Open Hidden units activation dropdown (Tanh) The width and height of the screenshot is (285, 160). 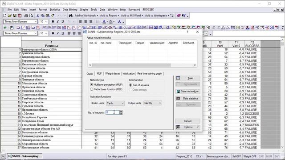[115, 103]
